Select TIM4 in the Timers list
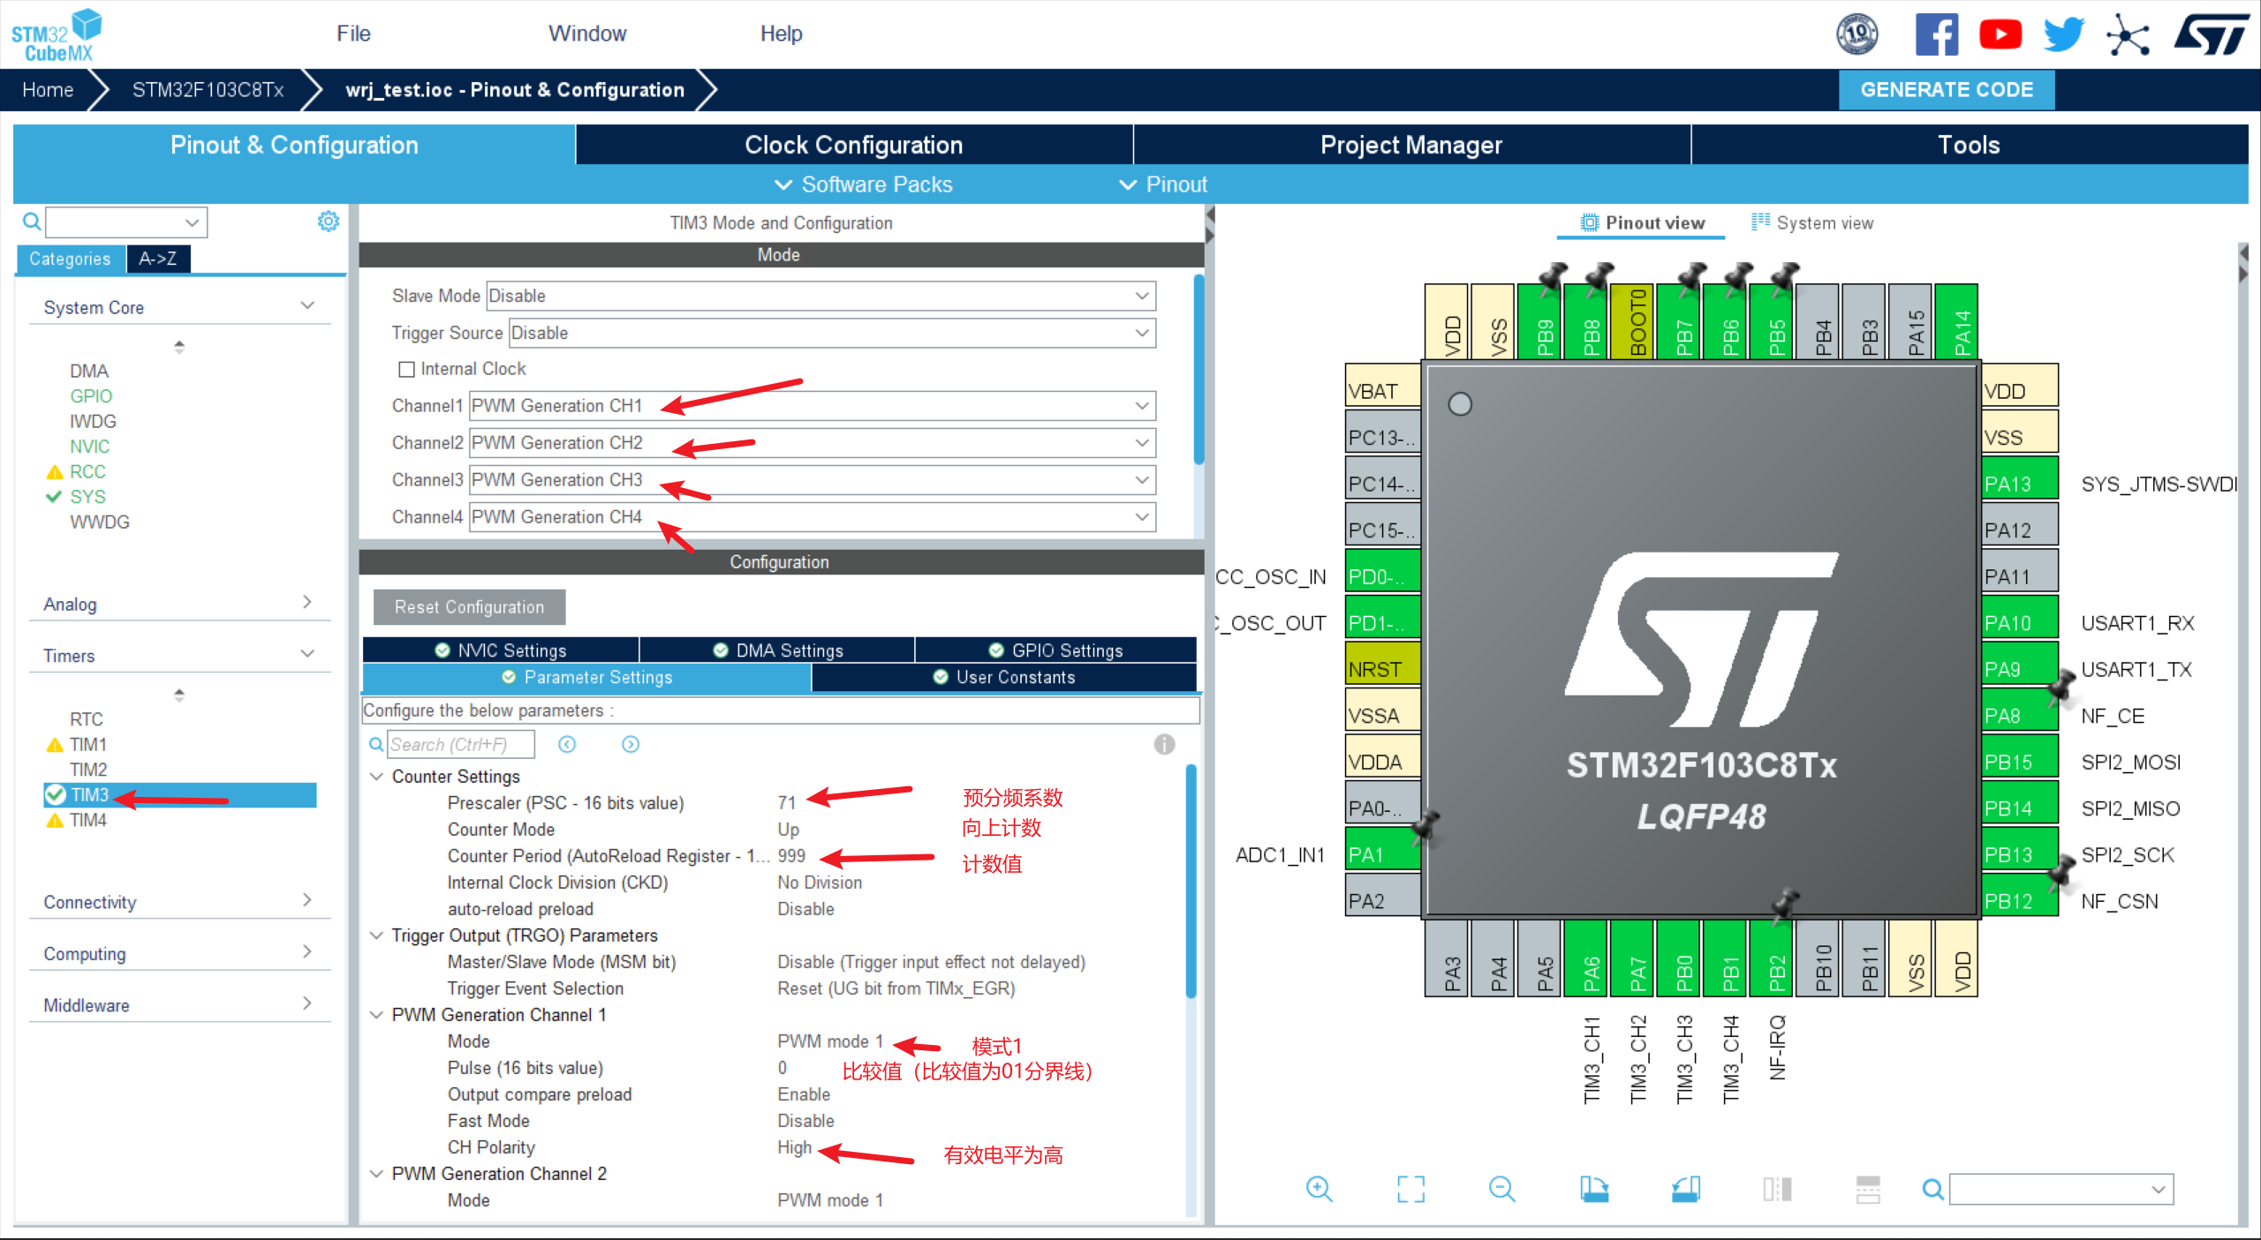 click(x=88, y=820)
